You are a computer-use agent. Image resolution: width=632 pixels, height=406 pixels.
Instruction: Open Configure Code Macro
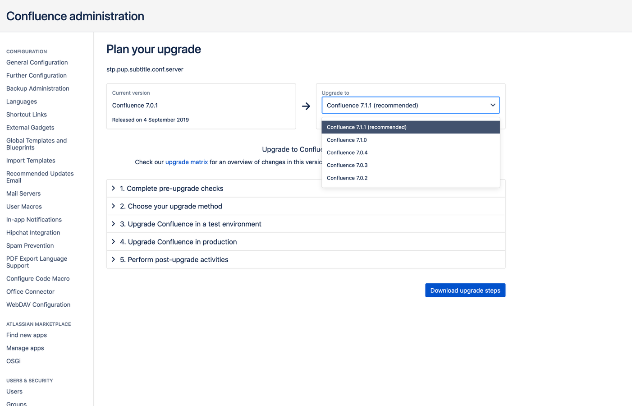point(38,279)
